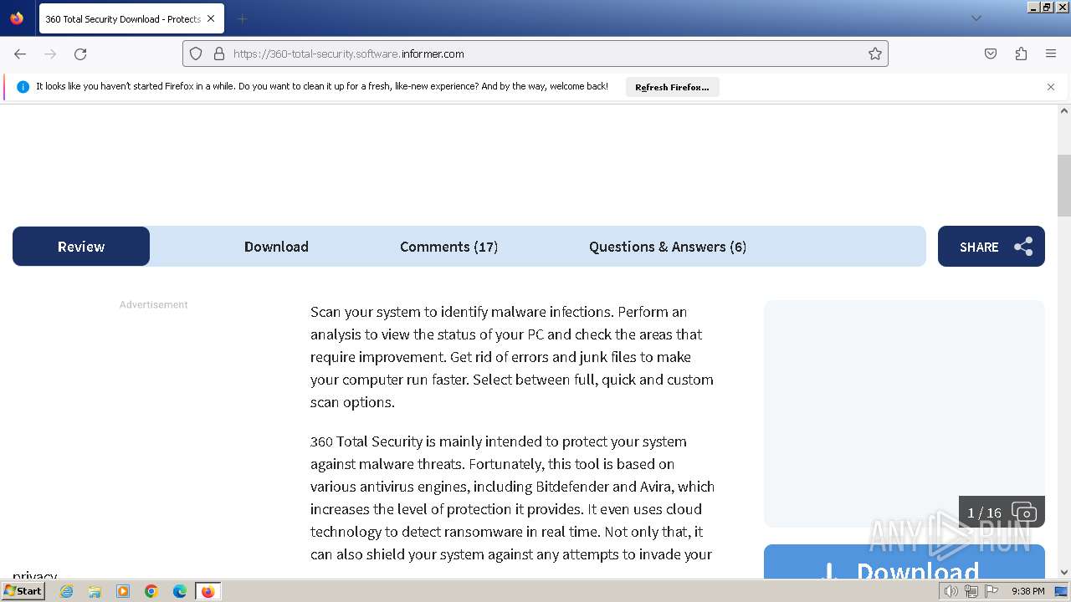Image resolution: width=1071 pixels, height=602 pixels.
Task: Open volume control in system tray
Action: click(x=951, y=591)
